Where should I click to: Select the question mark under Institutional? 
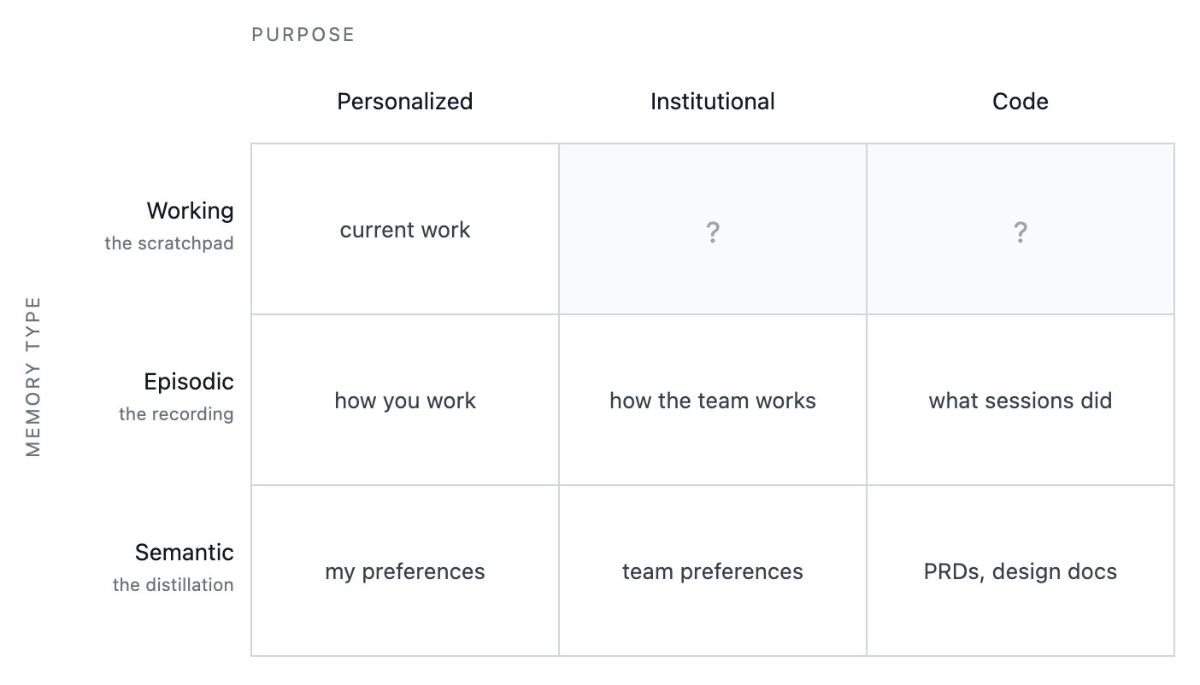(x=713, y=231)
